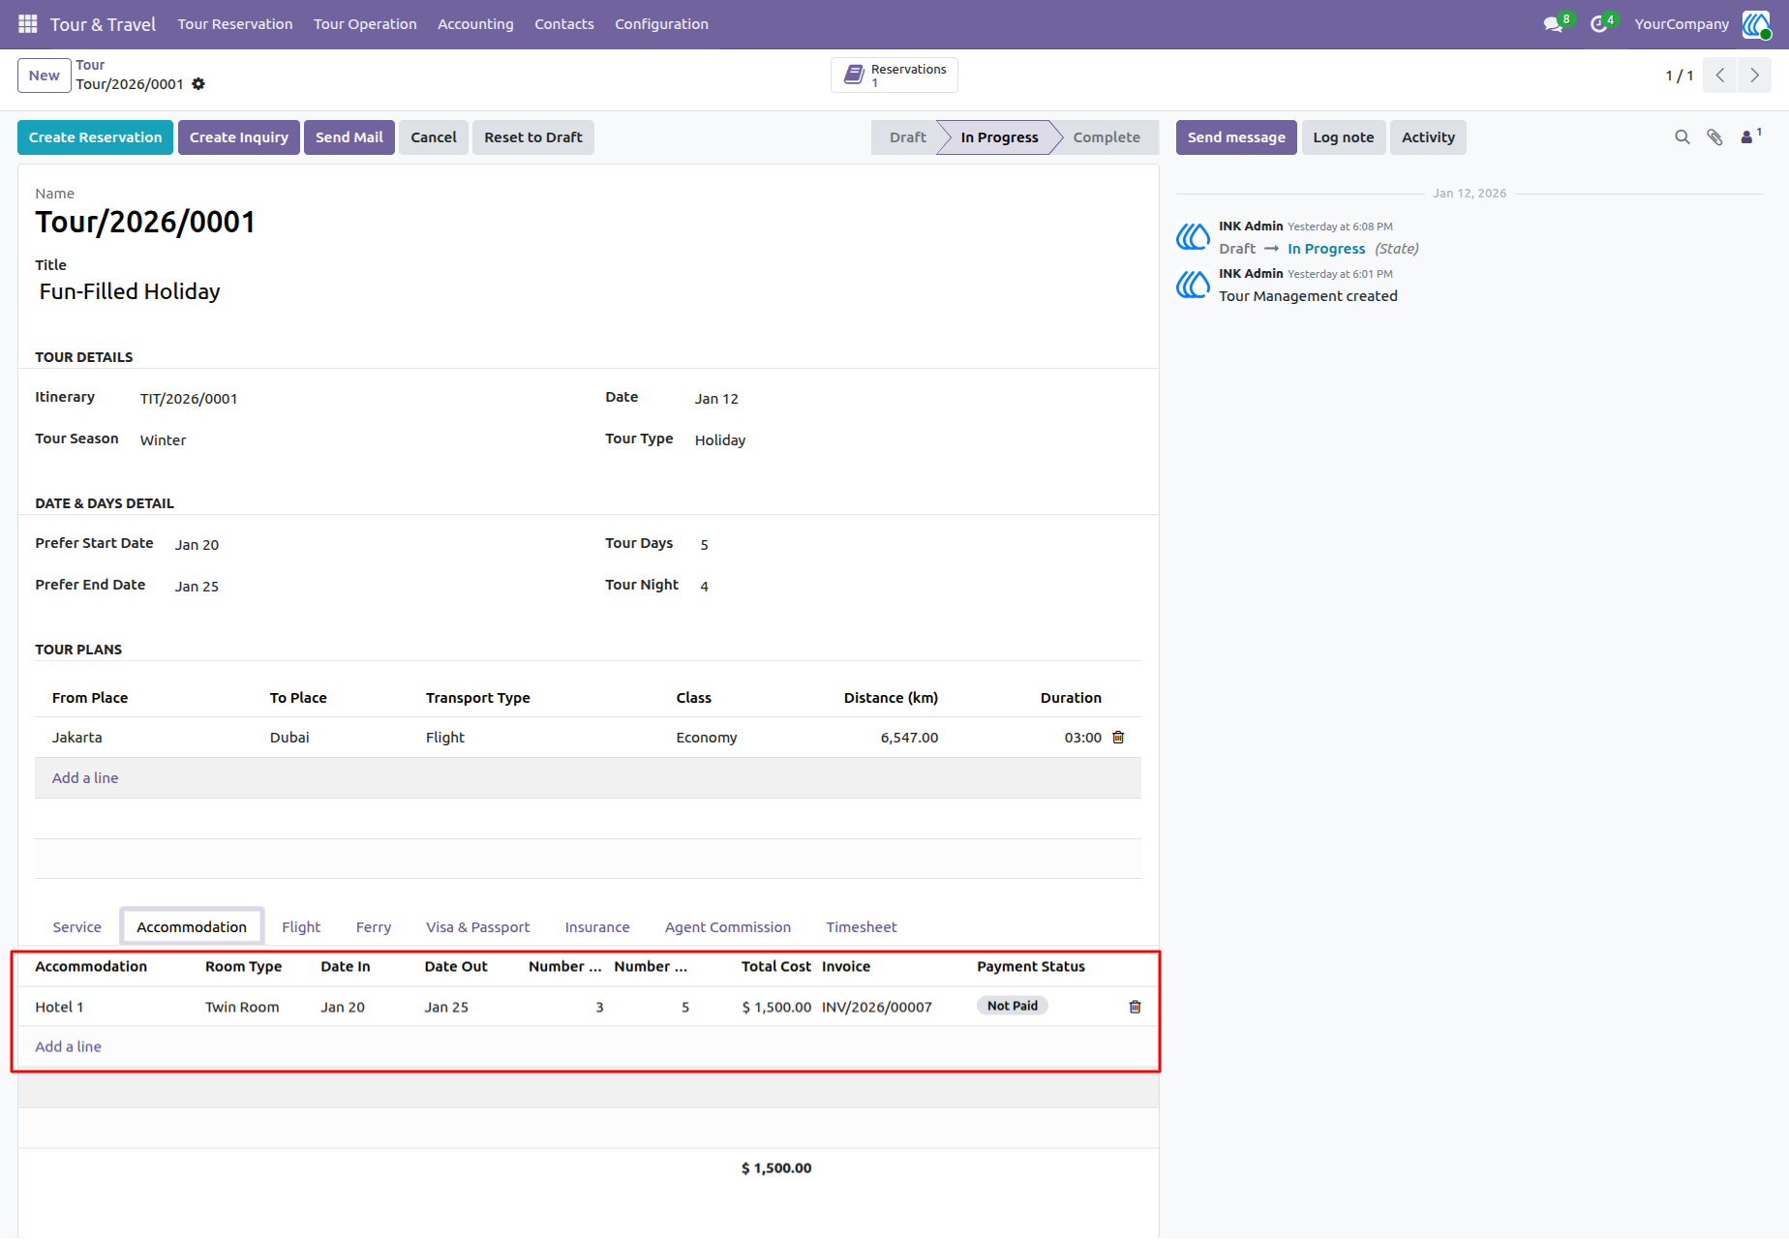Set status to Draft
This screenshot has height=1240, width=1789.
[x=907, y=137]
